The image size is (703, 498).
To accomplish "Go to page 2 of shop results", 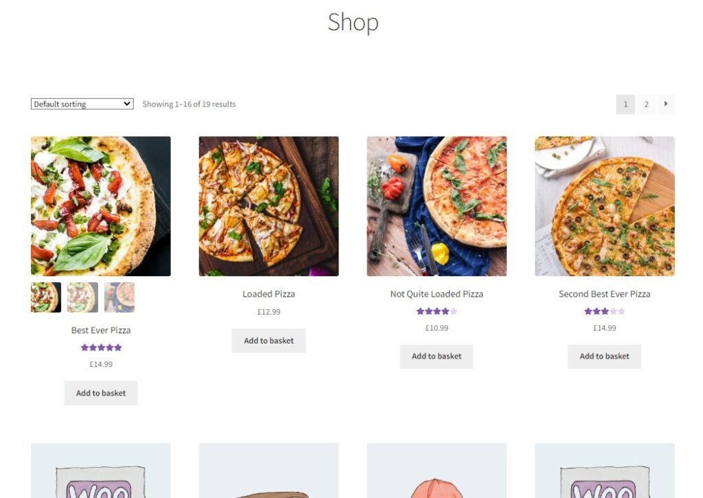I will (646, 104).
